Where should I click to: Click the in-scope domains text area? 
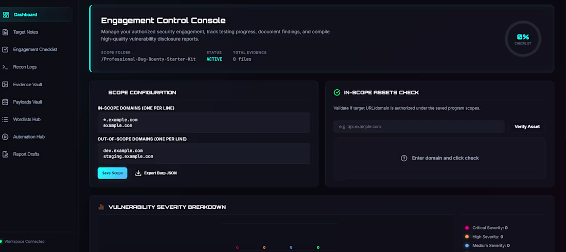(x=204, y=123)
